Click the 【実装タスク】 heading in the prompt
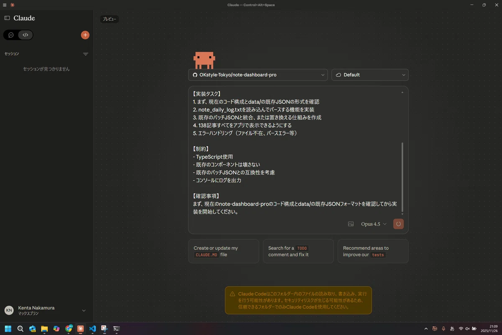 (x=207, y=94)
